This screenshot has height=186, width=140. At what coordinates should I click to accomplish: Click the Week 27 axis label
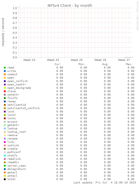point(124,60)
